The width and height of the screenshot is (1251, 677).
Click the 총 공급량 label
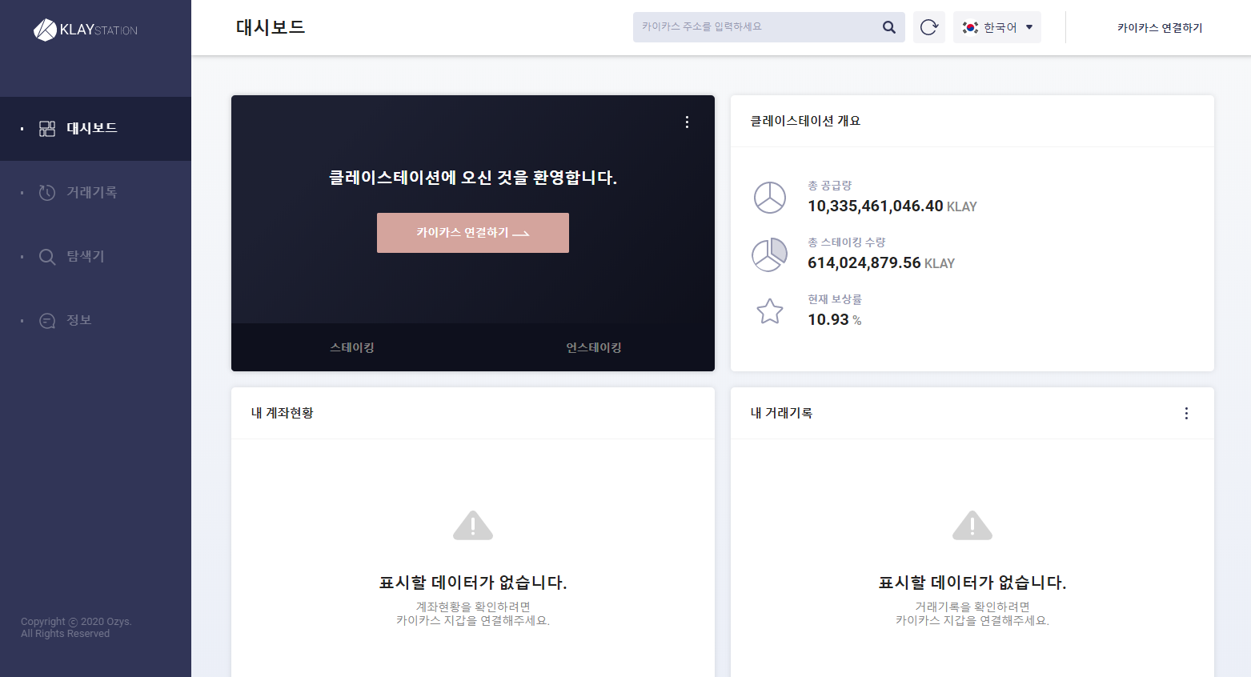[830, 186]
